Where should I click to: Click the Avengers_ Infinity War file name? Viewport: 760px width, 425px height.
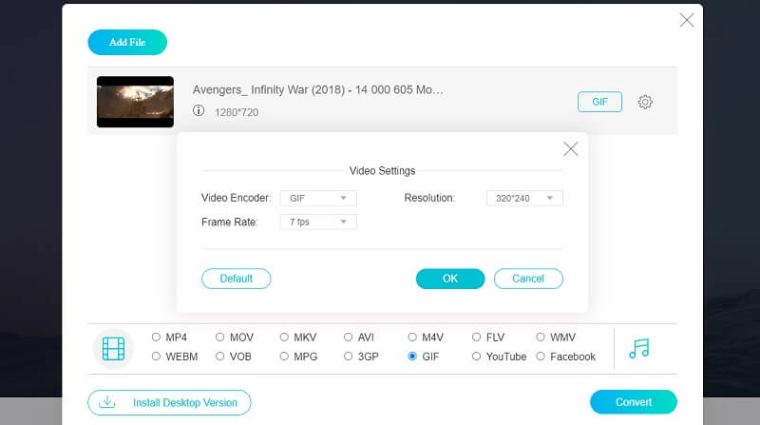[318, 89]
